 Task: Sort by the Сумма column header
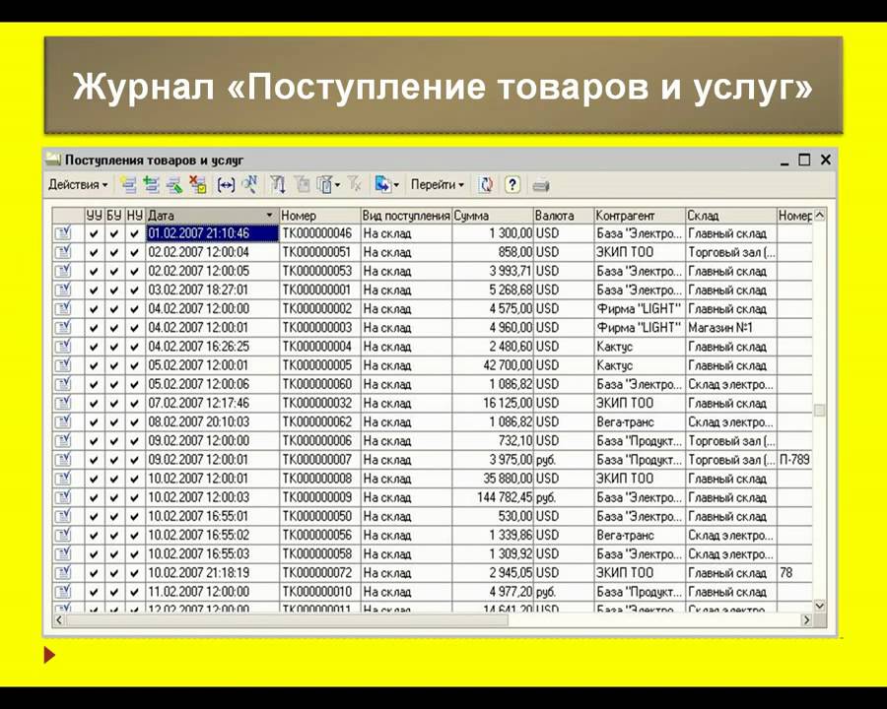pos(493,216)
